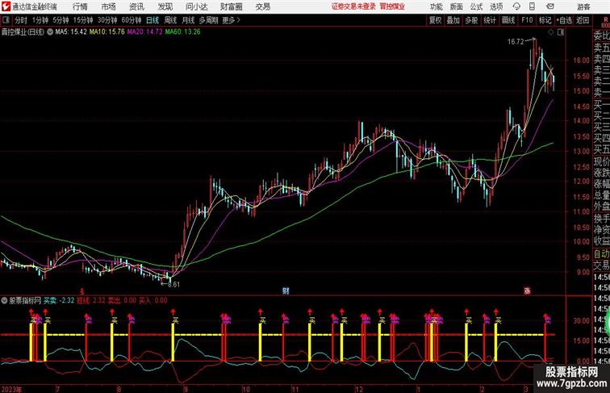Switch to 15分钟 period tab
610x393 pixels.
click(x=83, y=20)
